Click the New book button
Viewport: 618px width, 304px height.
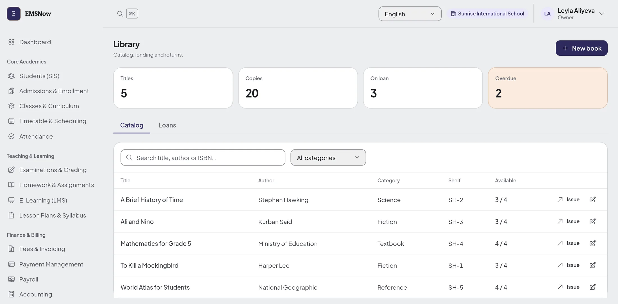[581, 48]
